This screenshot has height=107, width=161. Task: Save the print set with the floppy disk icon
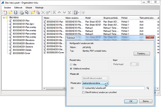(16, 13)
